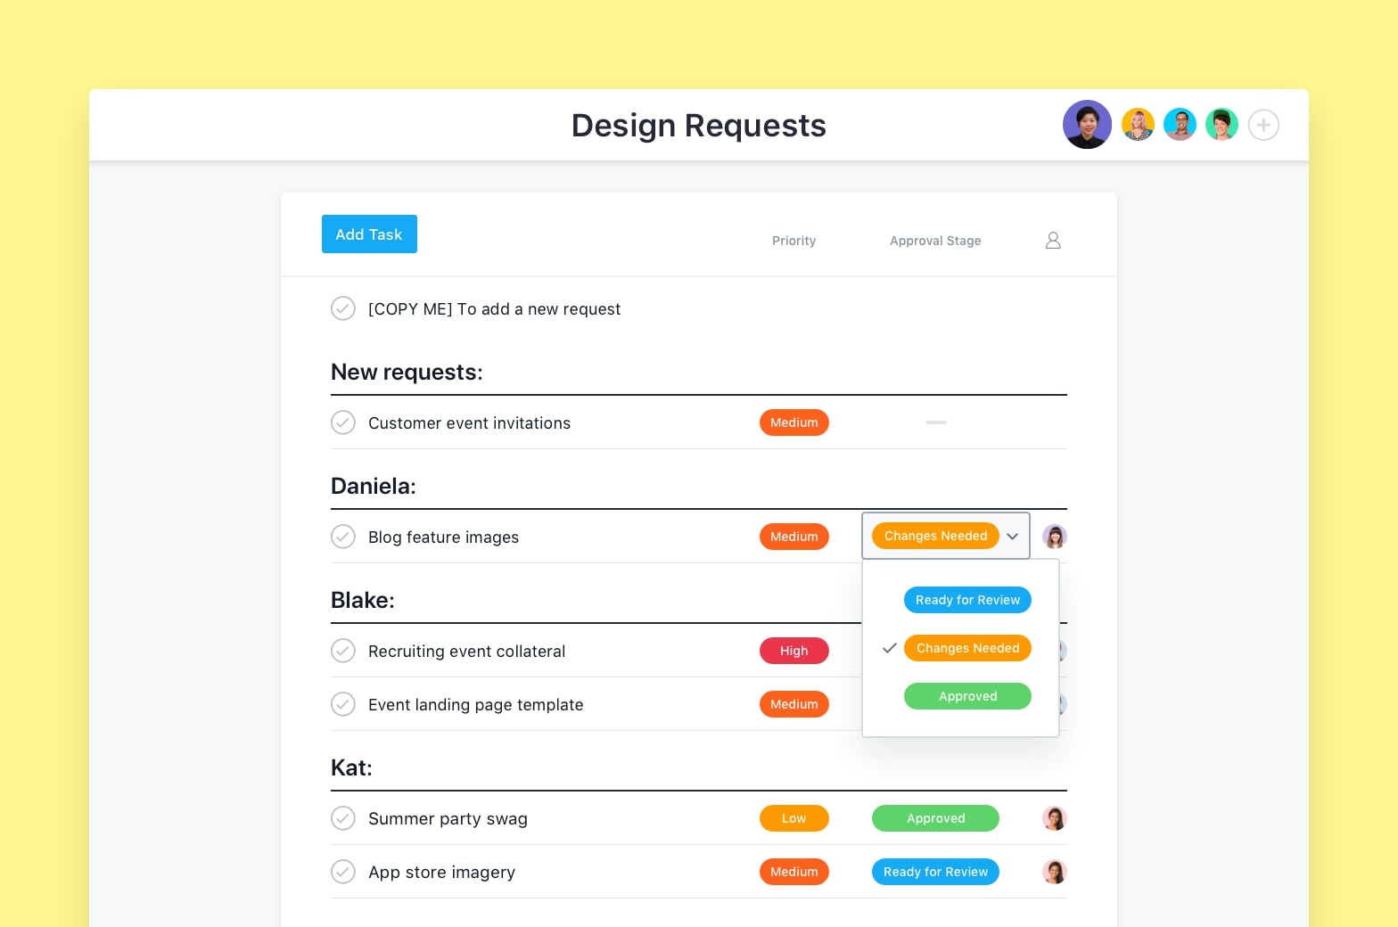This screenshot has height=927, width=1398.
Task: Click the Add Task button
Action: coord(369,234)
